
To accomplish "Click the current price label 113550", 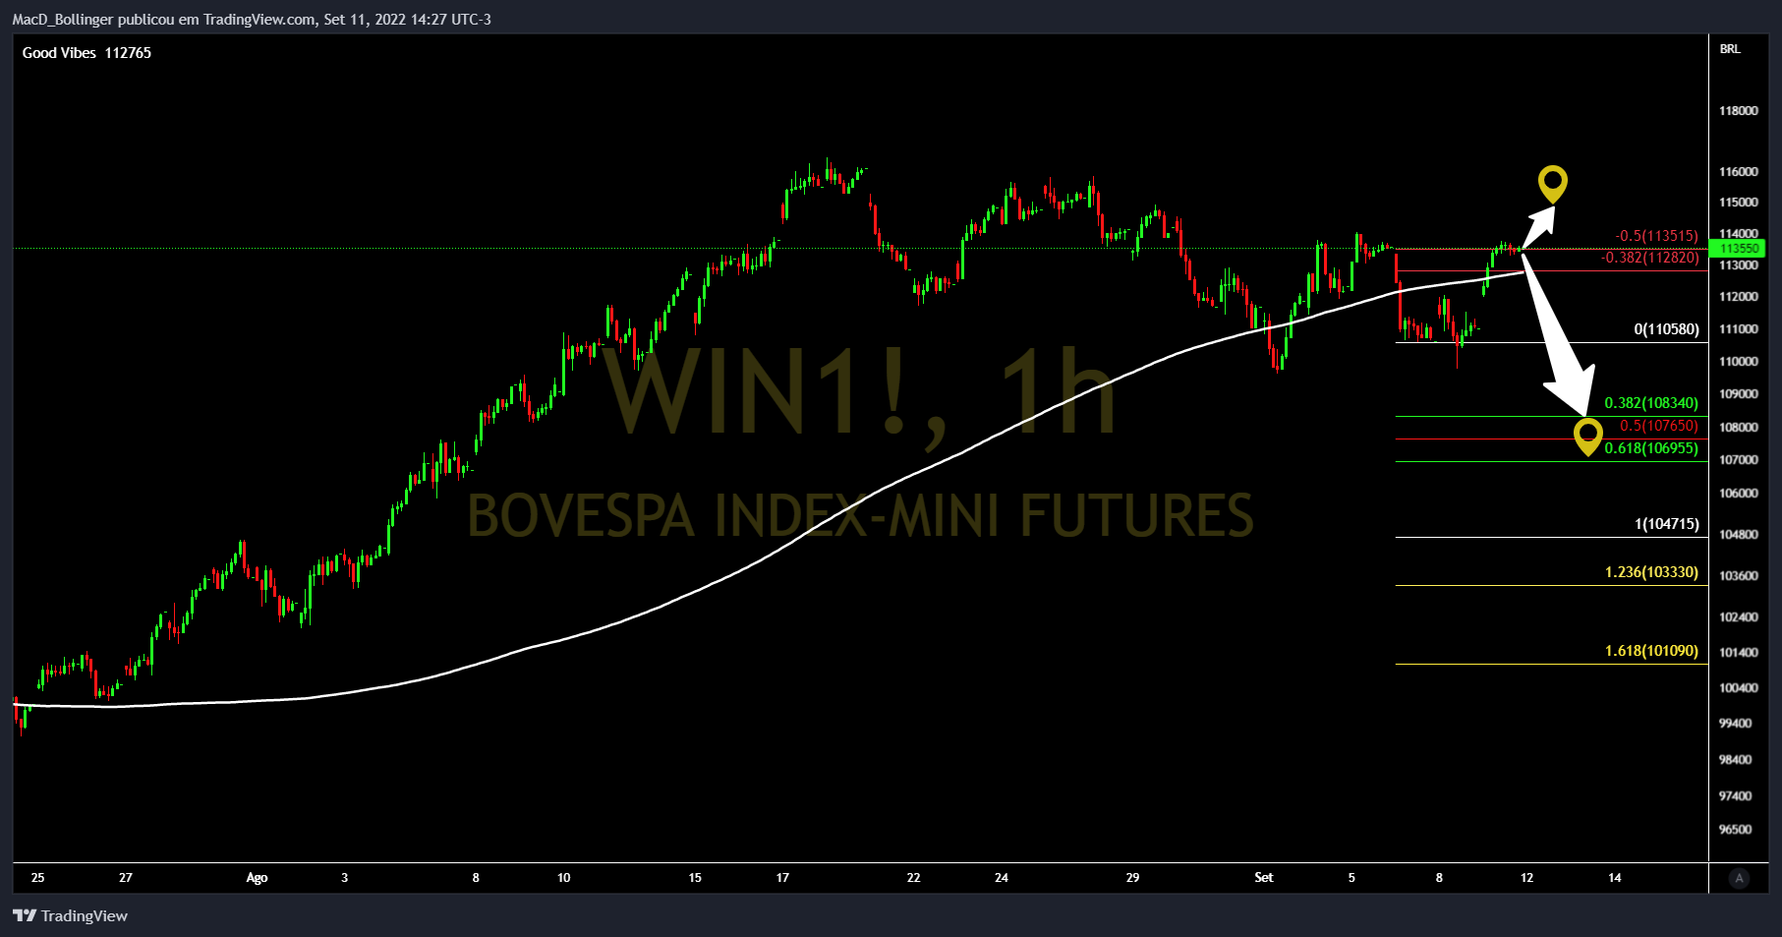I will (1739, 249).
